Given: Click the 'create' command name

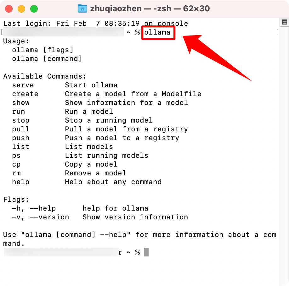Looking at the screenshot, I should 25,94.
